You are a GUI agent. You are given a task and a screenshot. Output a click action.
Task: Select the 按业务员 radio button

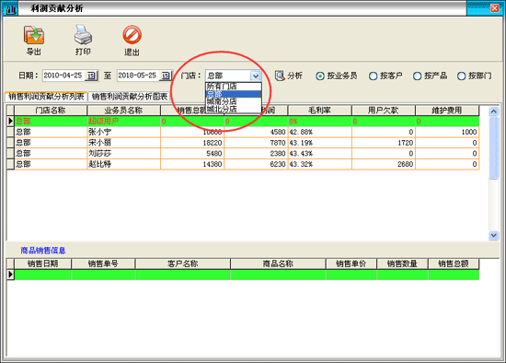coord(320,76)
